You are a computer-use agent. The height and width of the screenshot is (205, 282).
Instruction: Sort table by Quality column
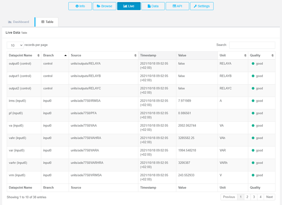262,56
